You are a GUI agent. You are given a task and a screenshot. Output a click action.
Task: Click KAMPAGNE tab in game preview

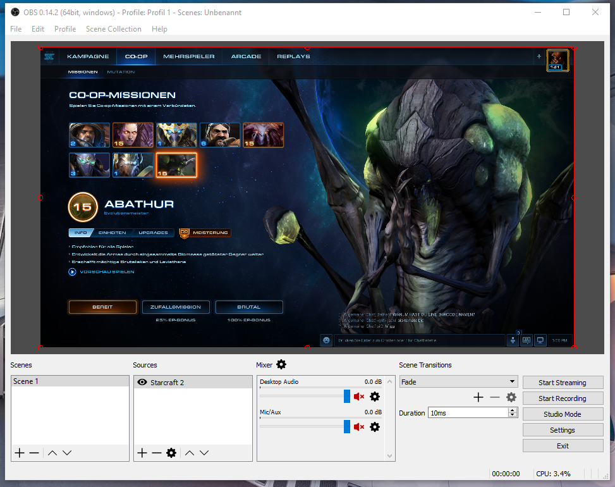[88, 56]
